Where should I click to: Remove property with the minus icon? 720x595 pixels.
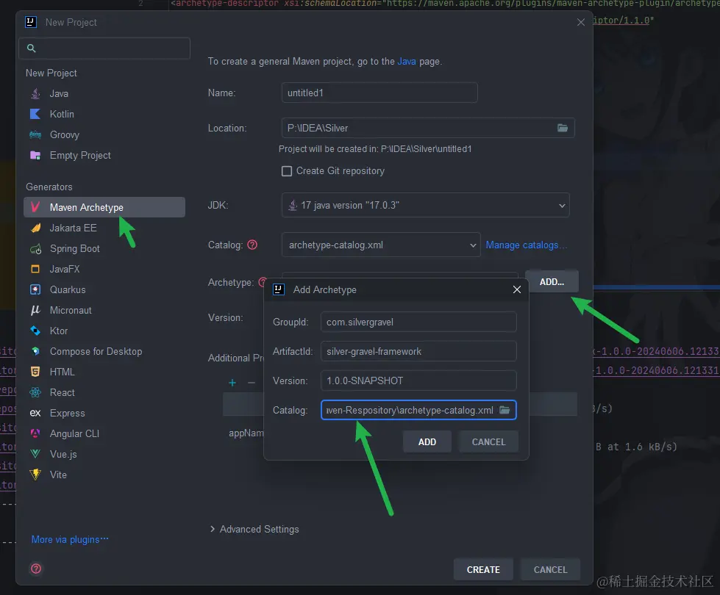click(x=252, y=383)
